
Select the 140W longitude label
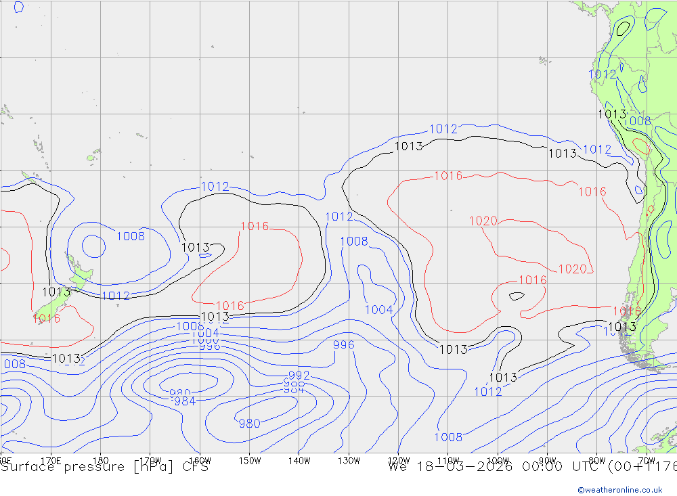299,461
